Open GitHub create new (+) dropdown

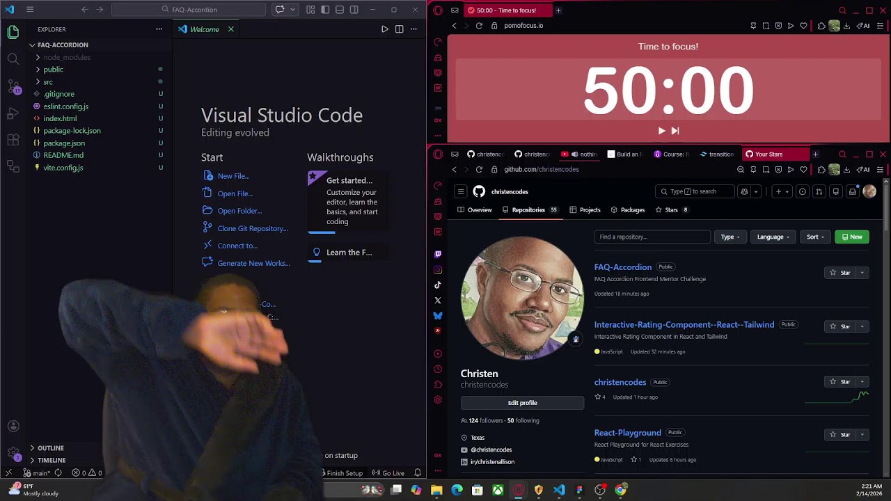(x=782, y=191)
